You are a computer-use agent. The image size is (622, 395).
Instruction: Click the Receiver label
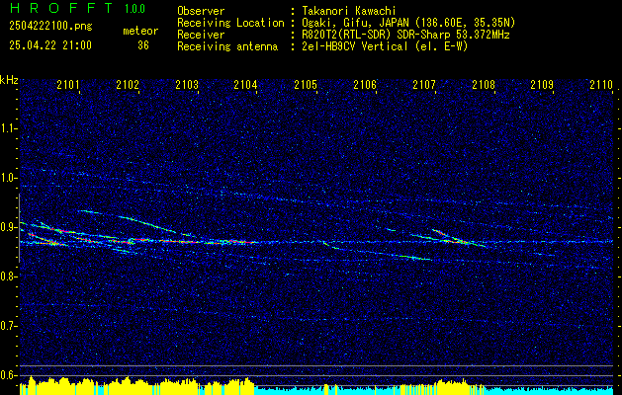click(201, 35)
